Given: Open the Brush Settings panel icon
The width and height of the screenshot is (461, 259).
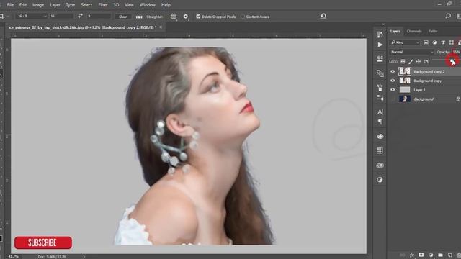Looking at the screenshot, I should coord(380,87).
